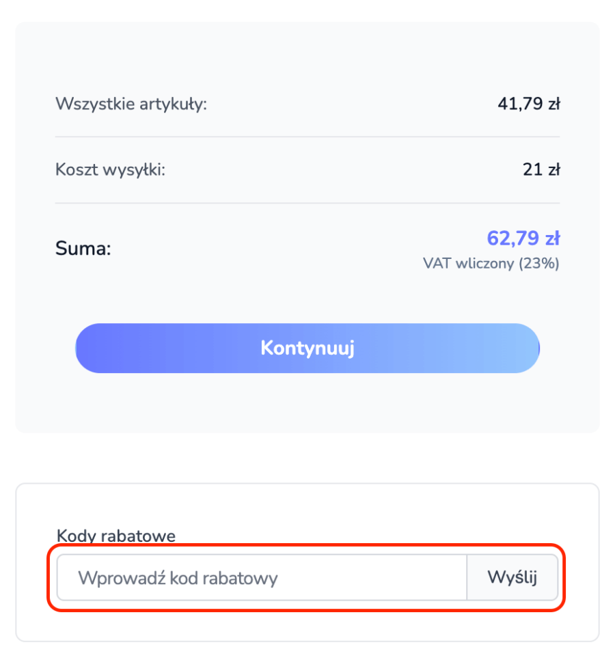Click the divider below Wszystkie artykuły
The image size is (615, 660).
[307, 137]
